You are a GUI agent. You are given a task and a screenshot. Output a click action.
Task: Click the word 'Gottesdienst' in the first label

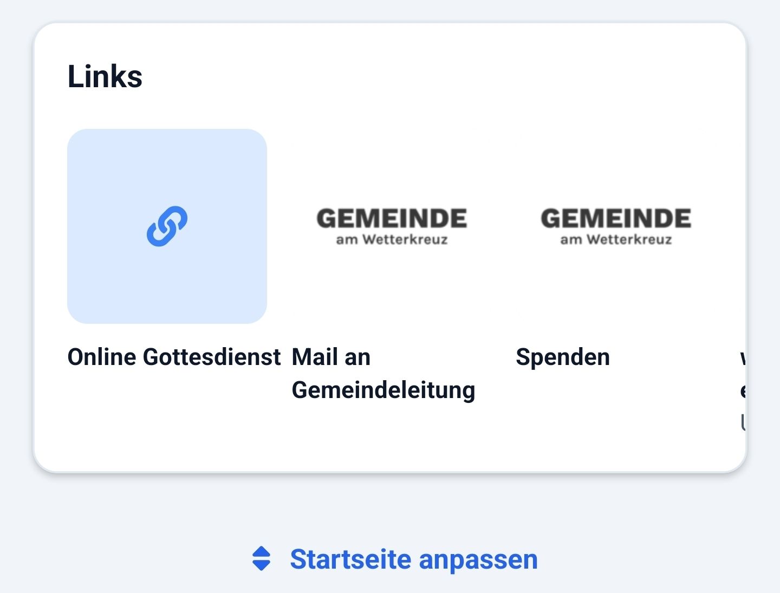(x=212, y=357)
